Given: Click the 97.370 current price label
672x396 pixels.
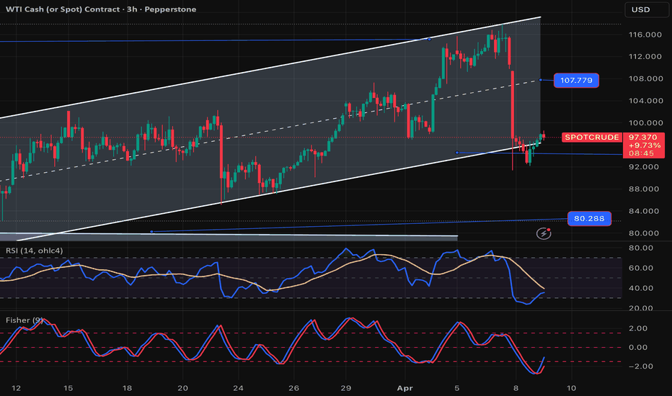Looking at the screenshot, I should click(x=641, y=136).
